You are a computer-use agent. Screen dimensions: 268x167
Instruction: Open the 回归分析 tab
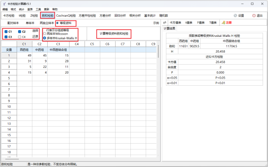(120, 16)
